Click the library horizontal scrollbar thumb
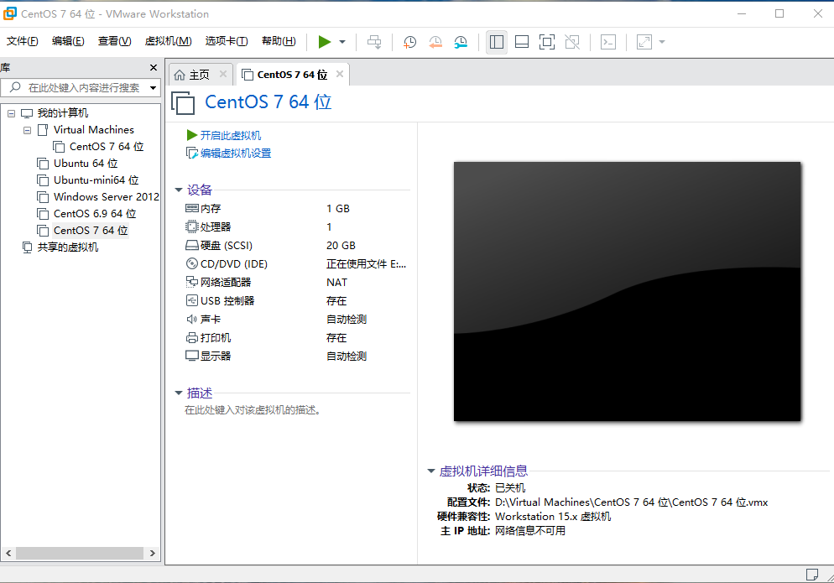The width and height of the screenshot is (834, 583). click(x=80, y=553)
